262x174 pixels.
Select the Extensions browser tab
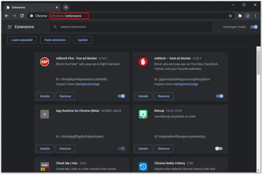pyautogui.click(x=32, y=7)
